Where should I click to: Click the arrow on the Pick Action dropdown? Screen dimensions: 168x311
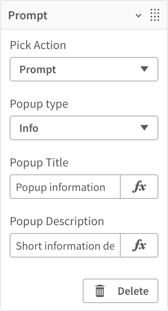click(x=144, y=69)
